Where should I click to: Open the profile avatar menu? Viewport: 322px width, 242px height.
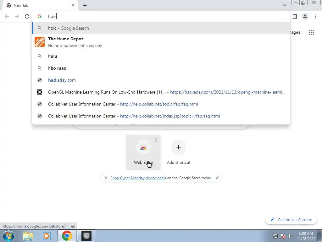[305, 16]
